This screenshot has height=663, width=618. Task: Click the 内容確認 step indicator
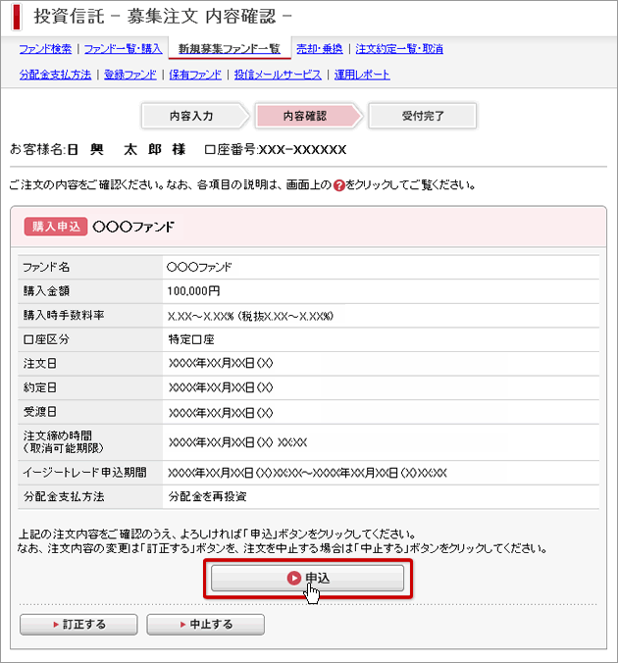[305, 116]
